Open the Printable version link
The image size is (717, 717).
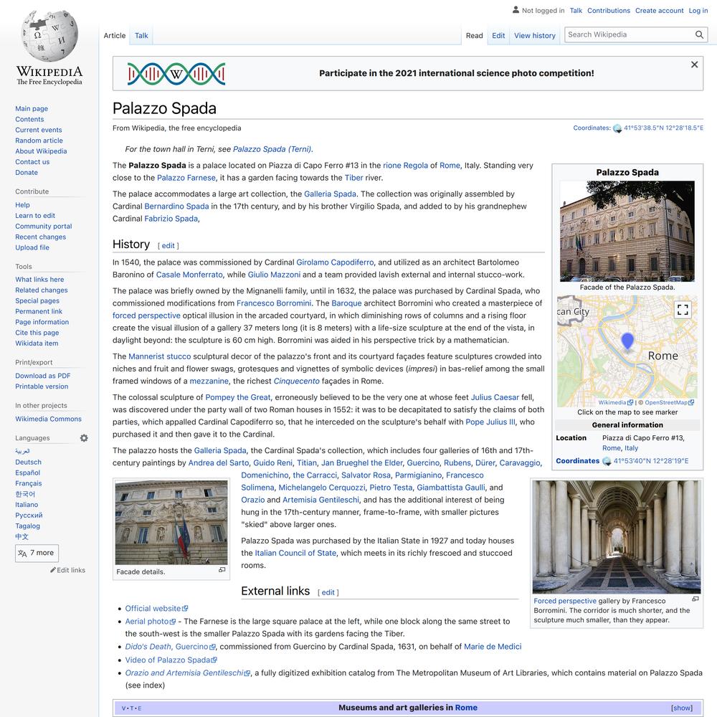[x=42, y=386]
